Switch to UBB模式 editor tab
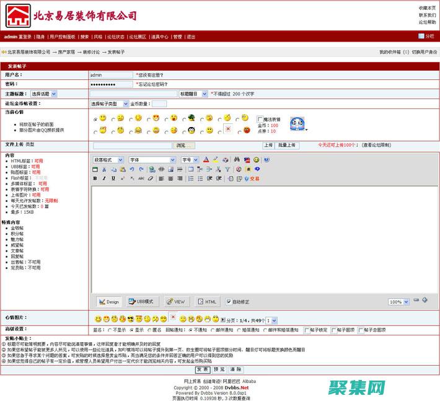 tap(141, 302)
